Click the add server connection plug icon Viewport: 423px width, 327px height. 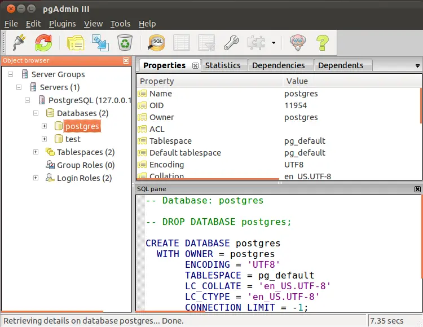19,42
